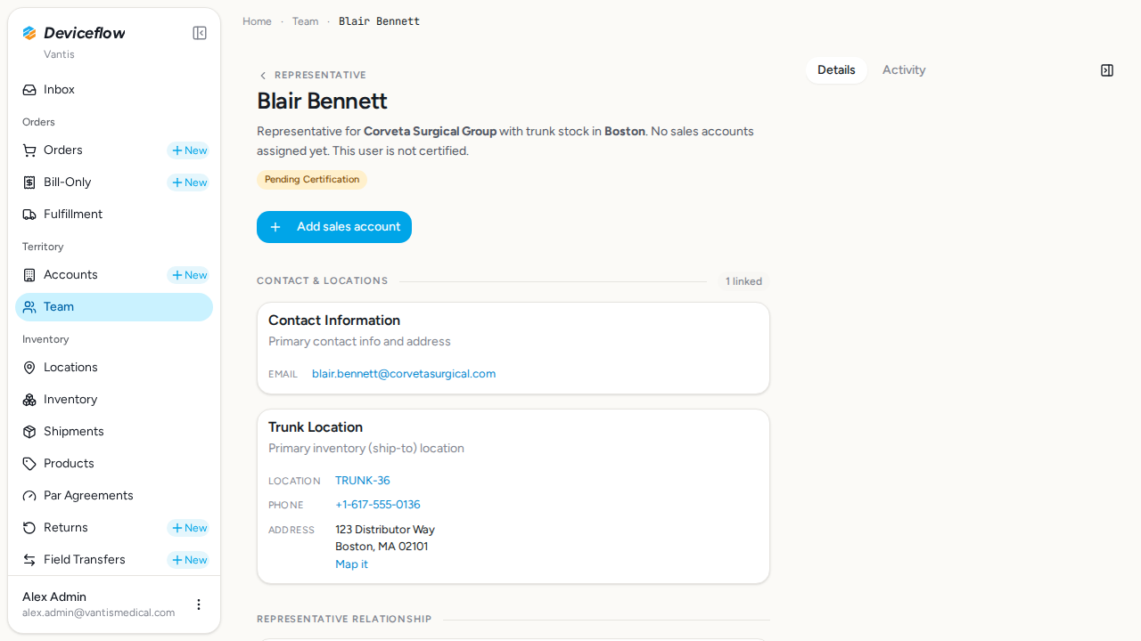Open Shipments box icon in sidebar
The width and height of the screenshot is (1141, 641).
29,432
